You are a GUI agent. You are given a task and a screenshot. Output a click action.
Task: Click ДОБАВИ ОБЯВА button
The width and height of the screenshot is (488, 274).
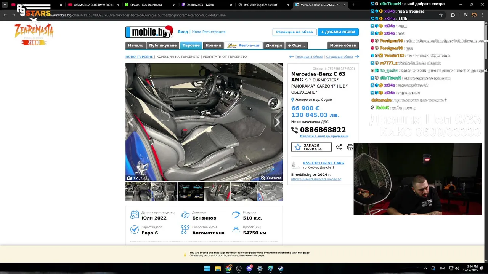tap(338, 32)
